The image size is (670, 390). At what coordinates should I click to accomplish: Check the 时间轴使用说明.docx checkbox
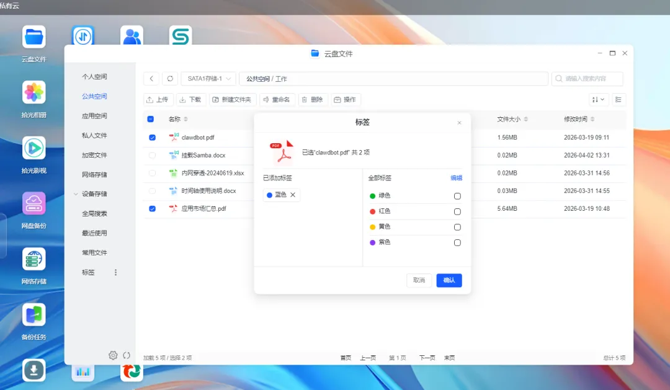(x=152, y=191)
